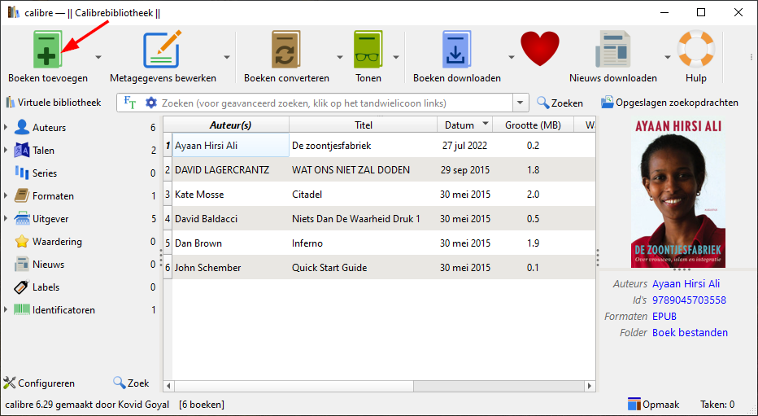
Task: Open Nieuws downloaden newspaper icon
Action: pos(612,50)
